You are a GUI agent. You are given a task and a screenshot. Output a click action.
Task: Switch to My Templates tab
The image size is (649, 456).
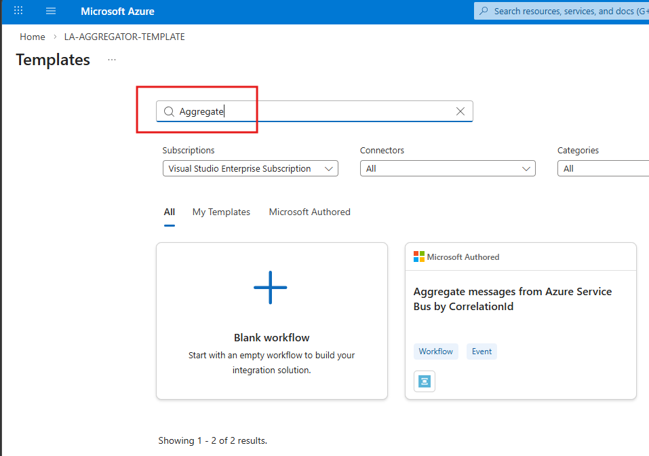click(x=222, y=212)
